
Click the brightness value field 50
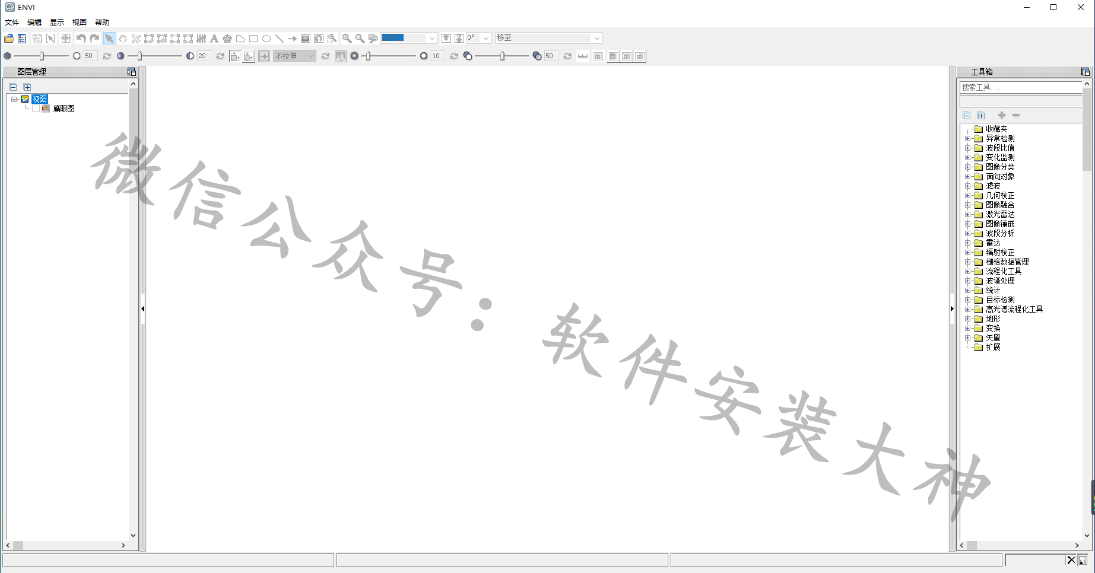(x=90, y=56)
